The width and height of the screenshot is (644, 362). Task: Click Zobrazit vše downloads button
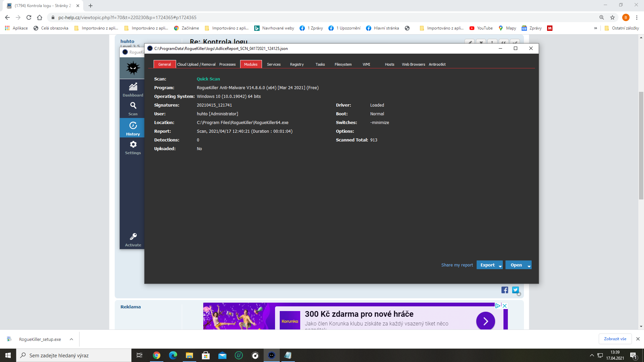(x=615, y=339)
